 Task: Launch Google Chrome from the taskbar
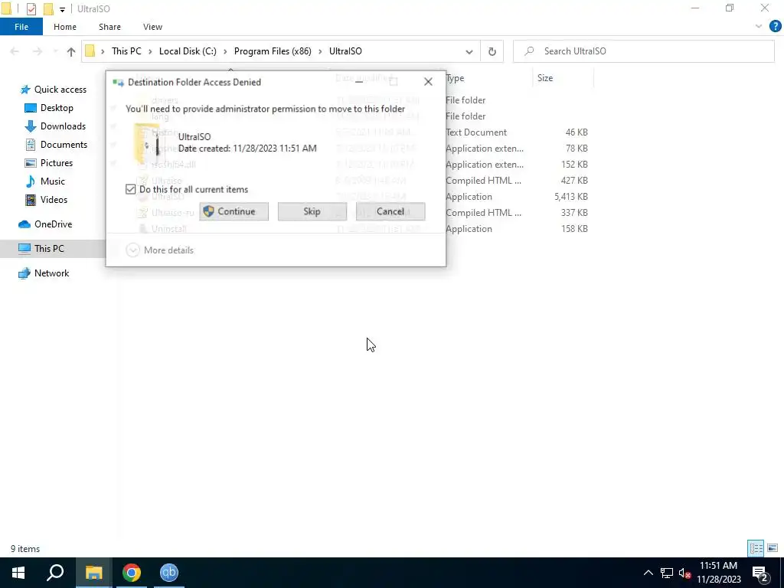(132, 573)
